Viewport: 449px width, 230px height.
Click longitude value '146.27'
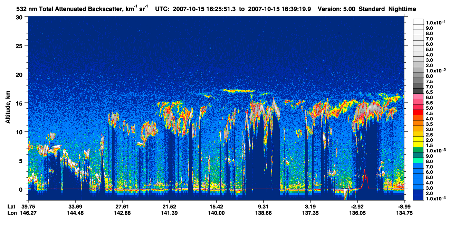[28, 213]
